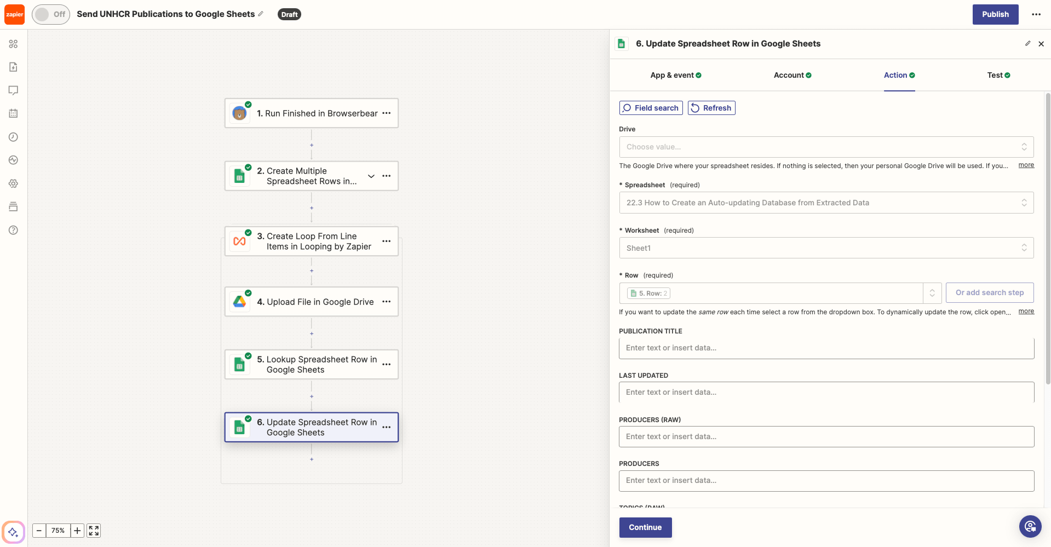
Task: Toggle the Zap On/Off switch
Action: pos(51,14)
